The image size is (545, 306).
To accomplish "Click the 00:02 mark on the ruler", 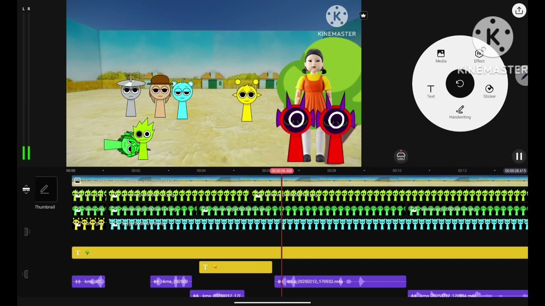I will tap(136, 171).
